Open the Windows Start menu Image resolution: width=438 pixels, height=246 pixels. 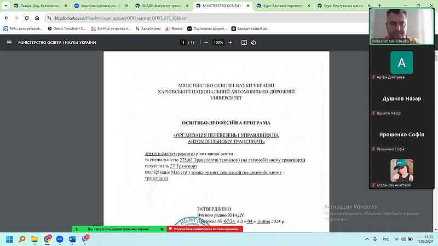coord(9,239)
